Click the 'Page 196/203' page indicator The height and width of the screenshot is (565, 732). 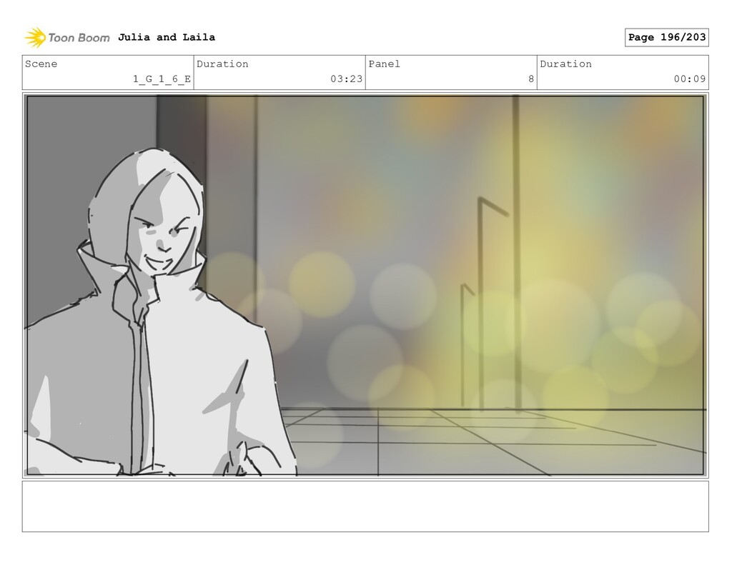tap(667, 37)
